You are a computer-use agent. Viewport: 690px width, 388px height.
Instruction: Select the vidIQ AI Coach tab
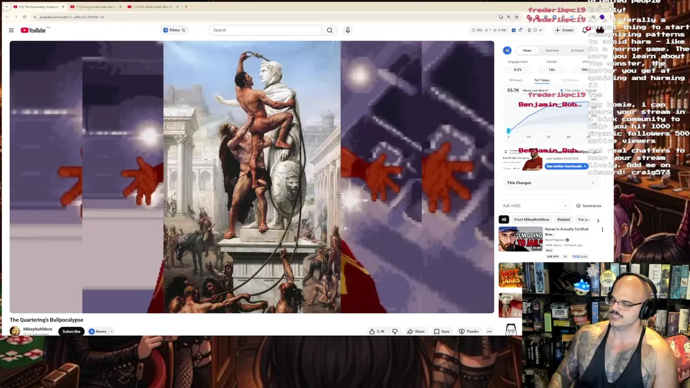tap(577, 51)
